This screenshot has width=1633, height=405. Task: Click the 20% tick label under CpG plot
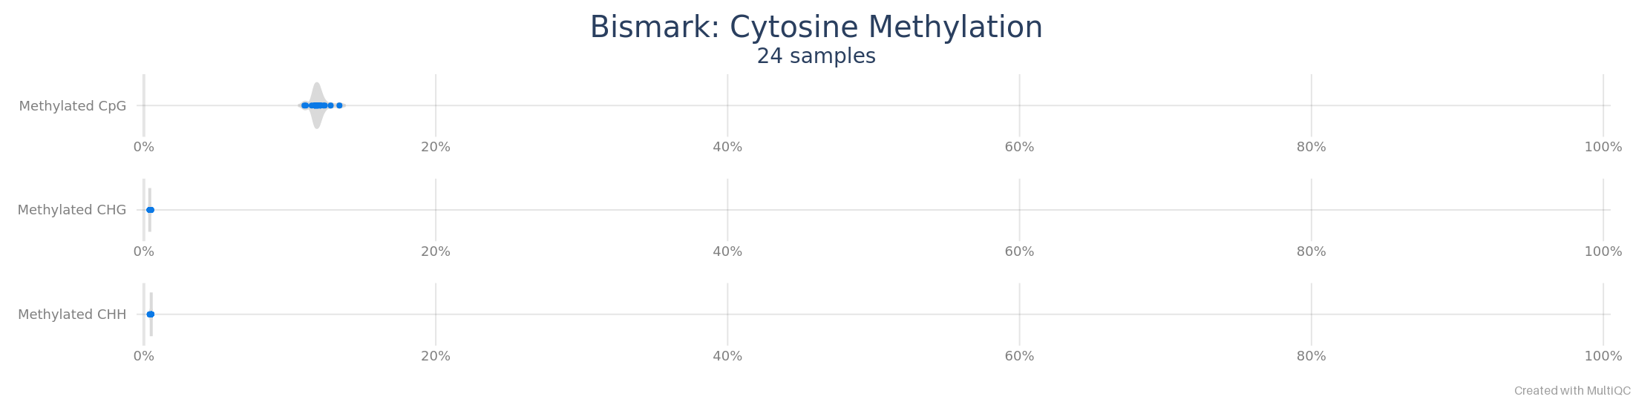436,147
